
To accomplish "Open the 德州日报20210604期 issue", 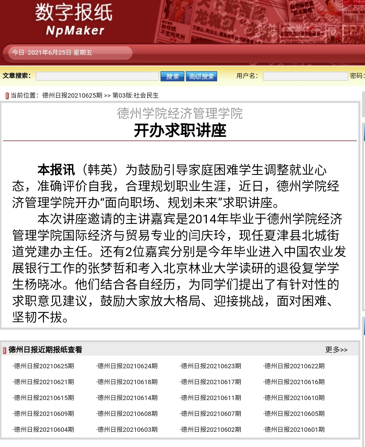I will click(44, 429).
